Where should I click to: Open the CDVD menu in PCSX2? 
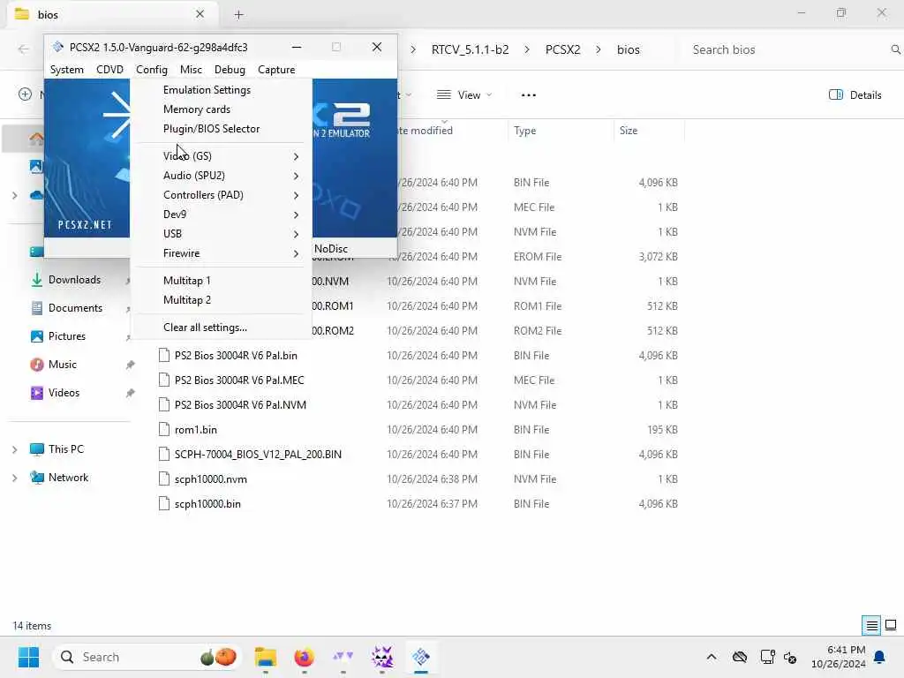pyautogui.click(x=109, y=70)
